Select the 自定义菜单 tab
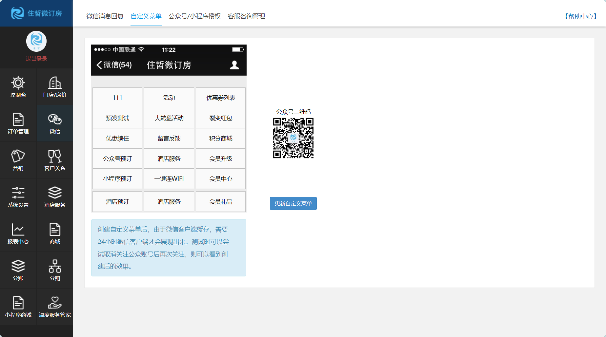The width and height of the screenshot is (606, 337). [x=146, y=16]
